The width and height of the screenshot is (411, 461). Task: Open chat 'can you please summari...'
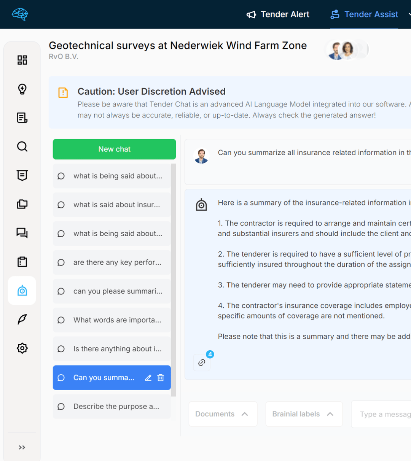112,291
